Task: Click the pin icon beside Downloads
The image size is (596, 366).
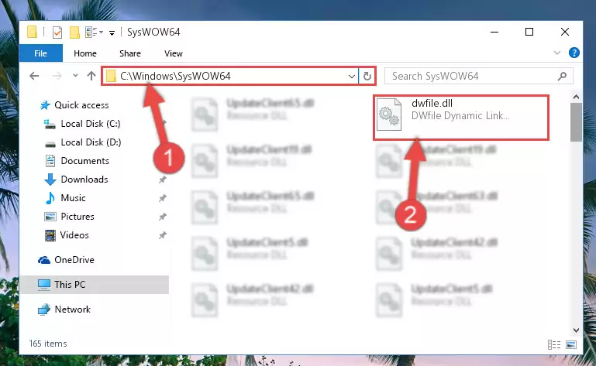Action: [x=162, y=180]
